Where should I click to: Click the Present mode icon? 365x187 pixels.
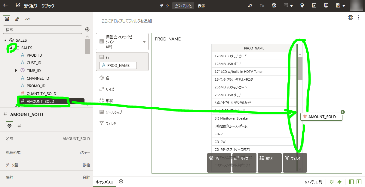[326, 5]
